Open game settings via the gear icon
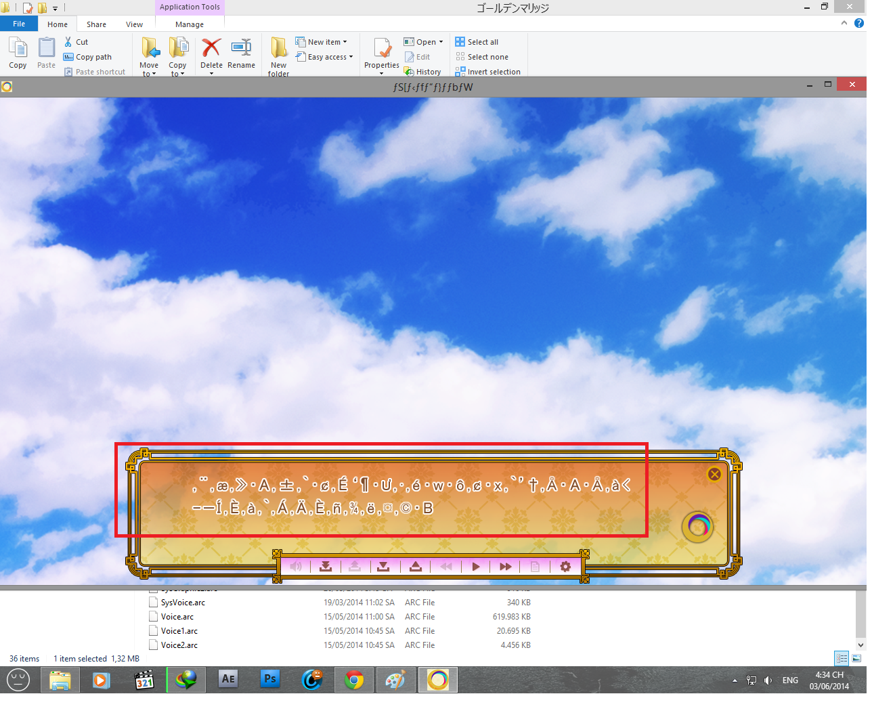The image size is (872, 715). [565, 566]
